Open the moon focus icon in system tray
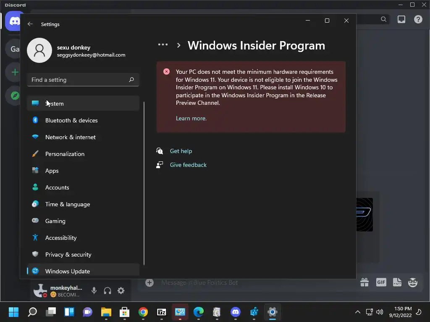Image resolution: width=430 pixels, height=322 pixels. coord(419,312)
